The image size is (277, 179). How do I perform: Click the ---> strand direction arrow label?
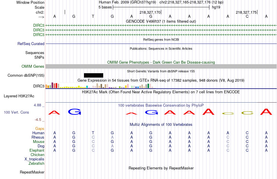pyautogui.click(x=41, y=17)
